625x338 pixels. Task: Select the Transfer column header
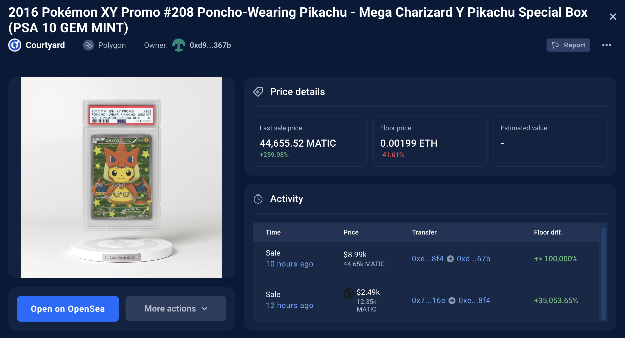tap(424, 232)
